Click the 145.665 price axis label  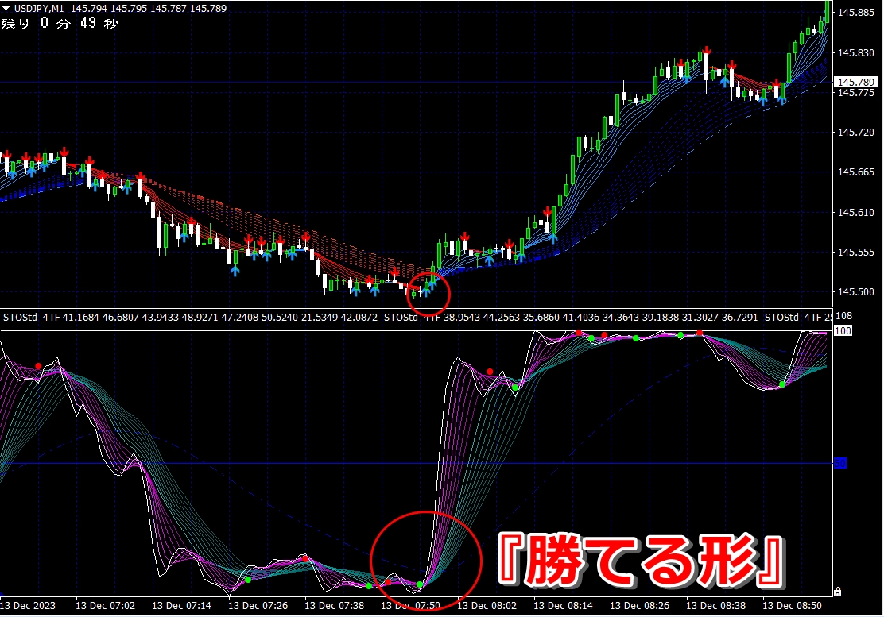click(856, 172)
